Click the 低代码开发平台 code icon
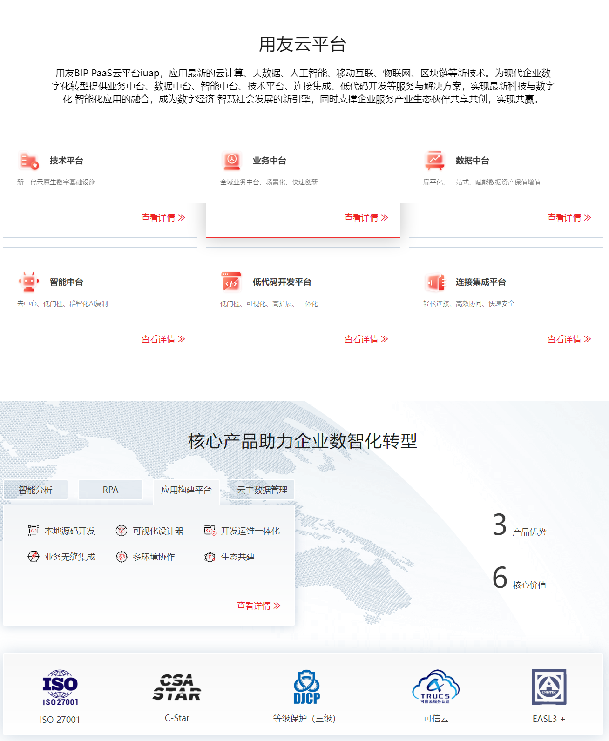This screenshot has height=741, width=609. tap(232, 282)
